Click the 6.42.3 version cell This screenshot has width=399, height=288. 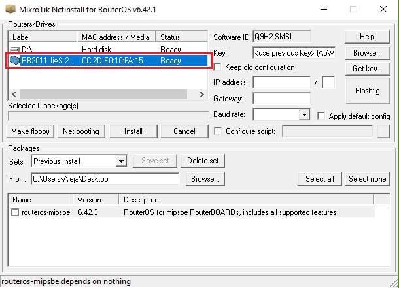(x=88, y=212)
